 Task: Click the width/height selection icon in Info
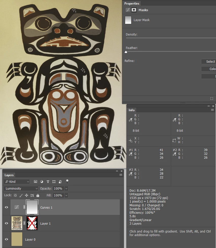pos(174,140)
